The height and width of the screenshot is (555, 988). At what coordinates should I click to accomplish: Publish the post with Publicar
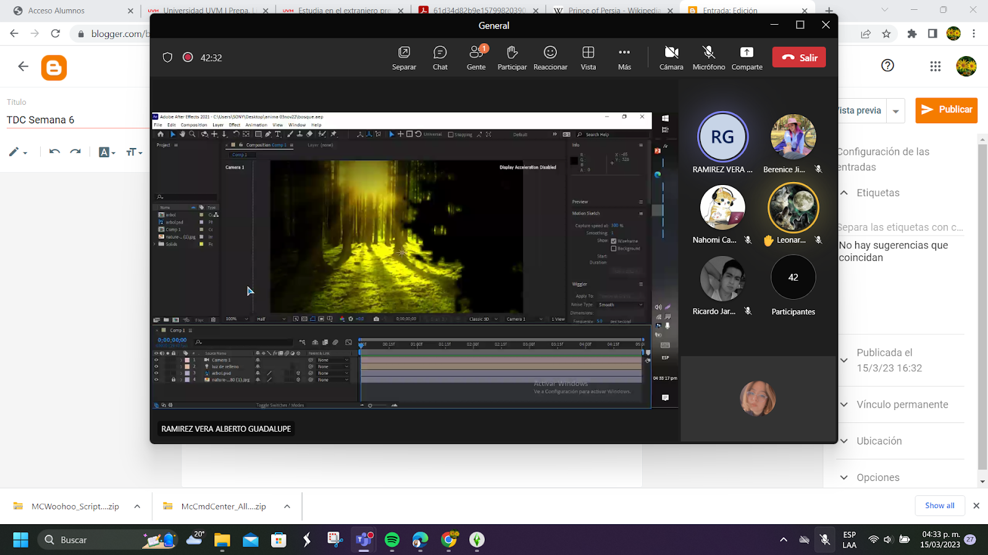(946, 110)
